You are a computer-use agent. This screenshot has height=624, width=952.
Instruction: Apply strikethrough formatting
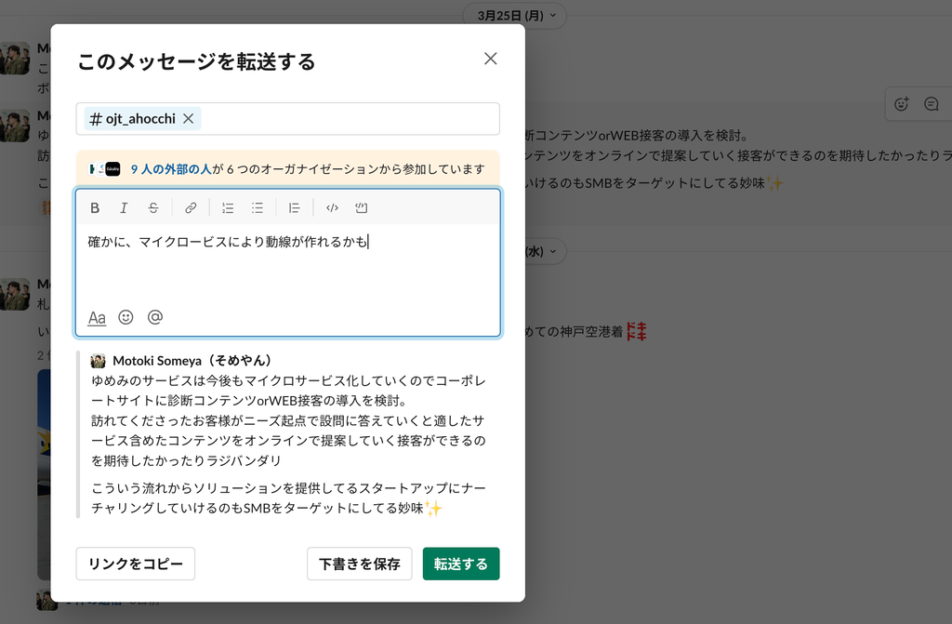[x=153, y=208]
